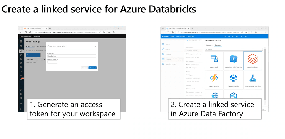Click the Generate new token button
This screenshot has height=139, width=285.
pyautogui.click(x=33, y=55)
